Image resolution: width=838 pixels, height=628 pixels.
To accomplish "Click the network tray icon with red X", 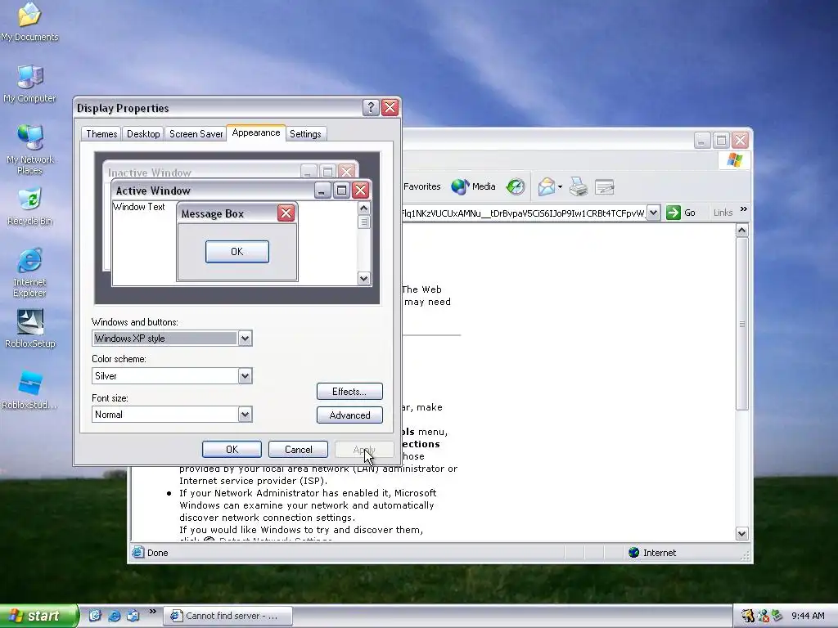I will point(764,616).
